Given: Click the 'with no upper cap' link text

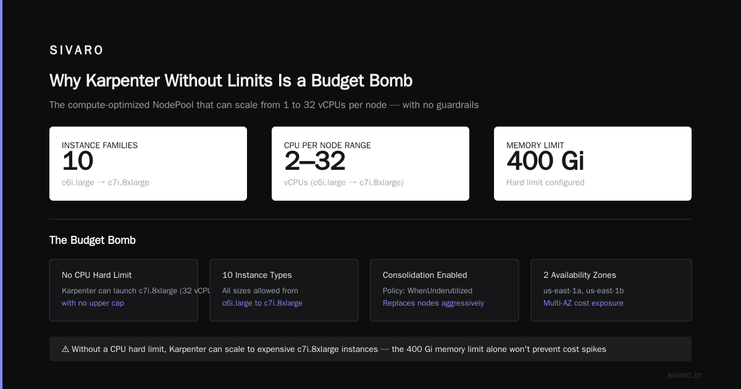Looking at the screenshot, I should [93, 303].
